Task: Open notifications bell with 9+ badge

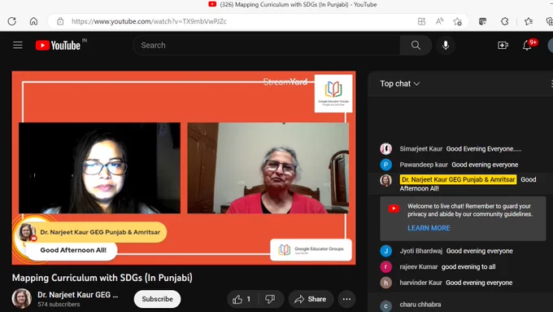Action: click(x=528, y=46)
